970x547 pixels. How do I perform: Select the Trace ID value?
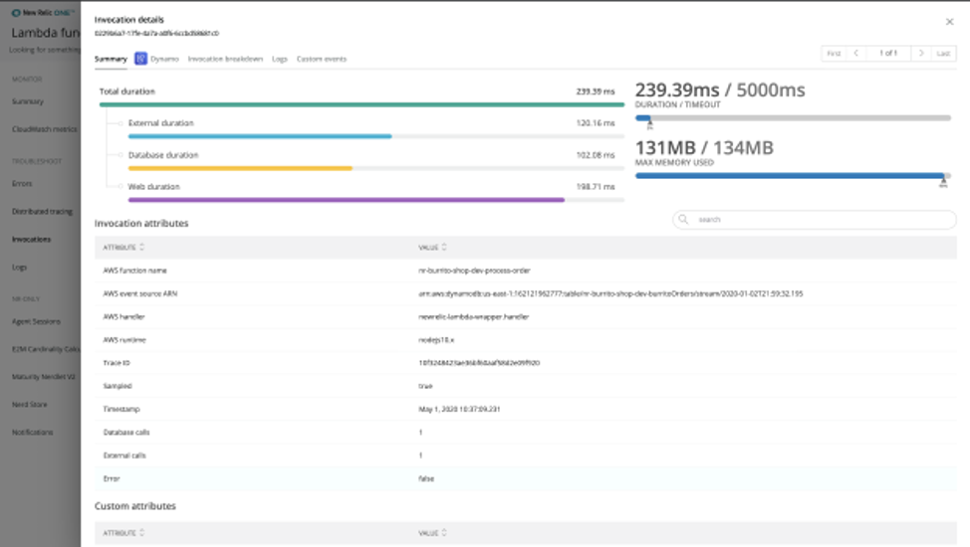point(479,363)
